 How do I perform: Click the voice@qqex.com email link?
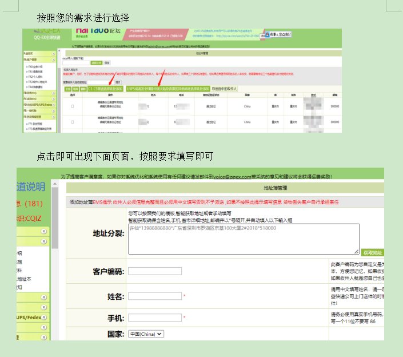pyautogui.click(x=232, y=177)
